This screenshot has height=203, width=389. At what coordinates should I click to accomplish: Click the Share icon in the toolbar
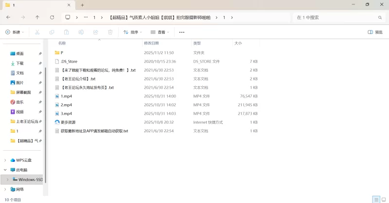[95, 32]
